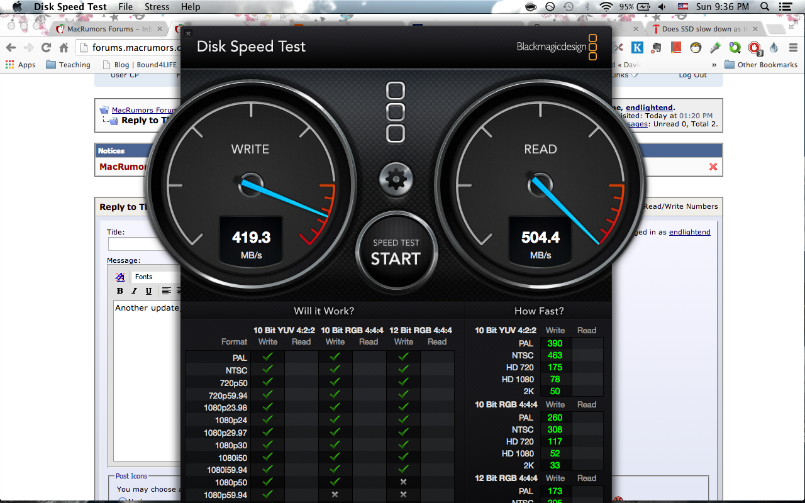Show battery status menu
805x503 pixels.
point(635,7)
